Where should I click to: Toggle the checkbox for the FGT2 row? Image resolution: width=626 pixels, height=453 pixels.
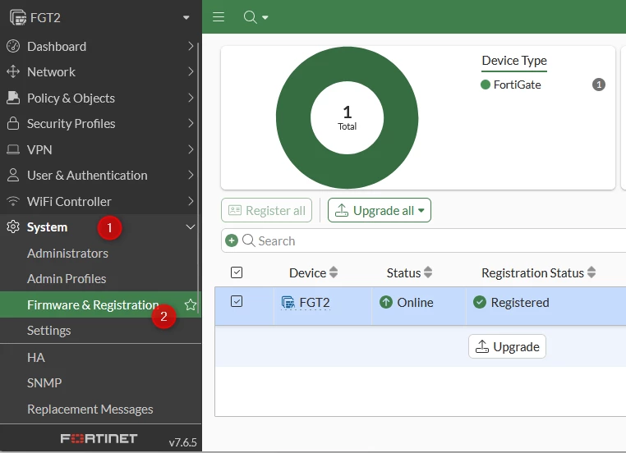pyautogui.click(x=237, y=301)
